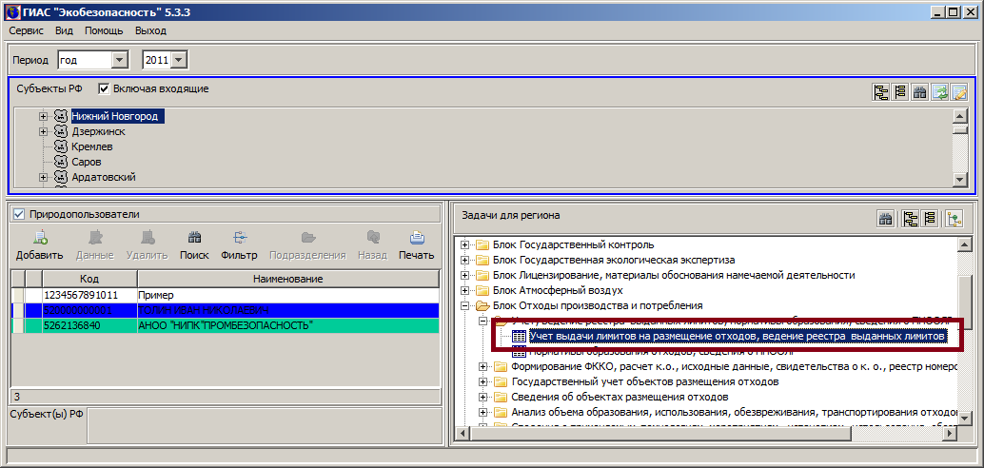Toggle the Включая входящие checkbox

coord(105,89)
